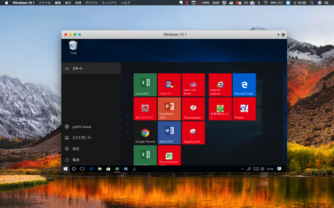Click the Windows taskbar clock
This screenshot has height=208, width=334.
[x=270, y=169]
